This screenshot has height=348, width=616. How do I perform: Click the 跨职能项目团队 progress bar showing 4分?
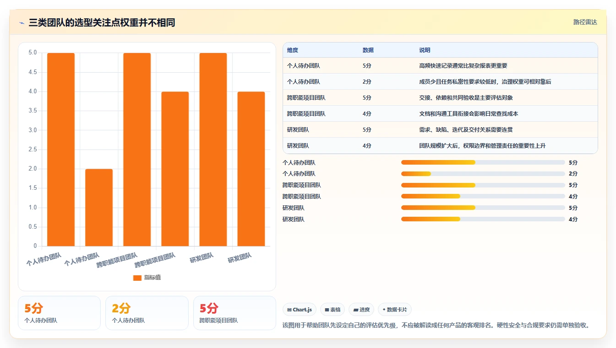[x=483, y=197]
